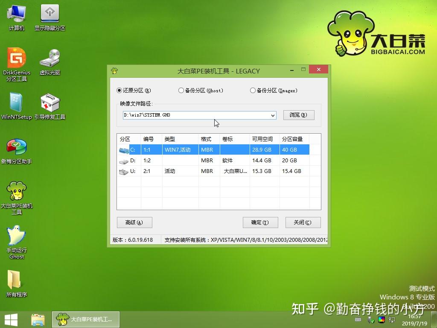The image size is (437, 328).
Task: Select the 备份分区(Imagex) radio button
Action: (x=274, y=91)
